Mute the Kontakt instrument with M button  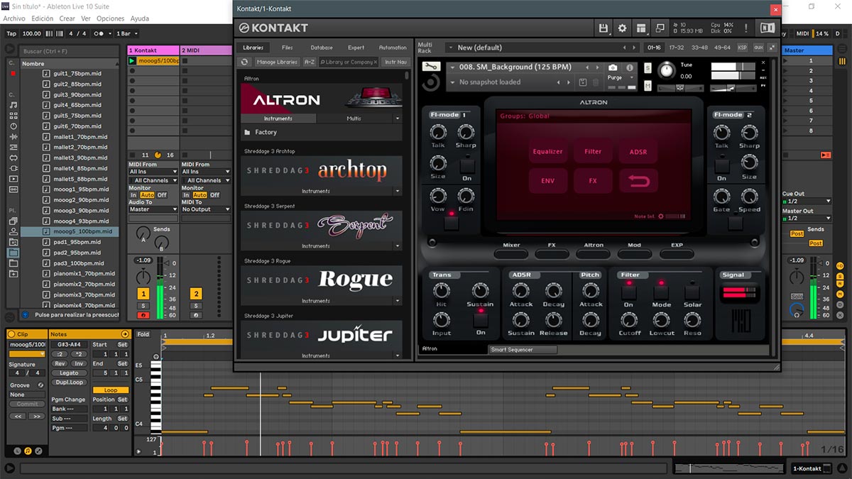pos(648,86)
